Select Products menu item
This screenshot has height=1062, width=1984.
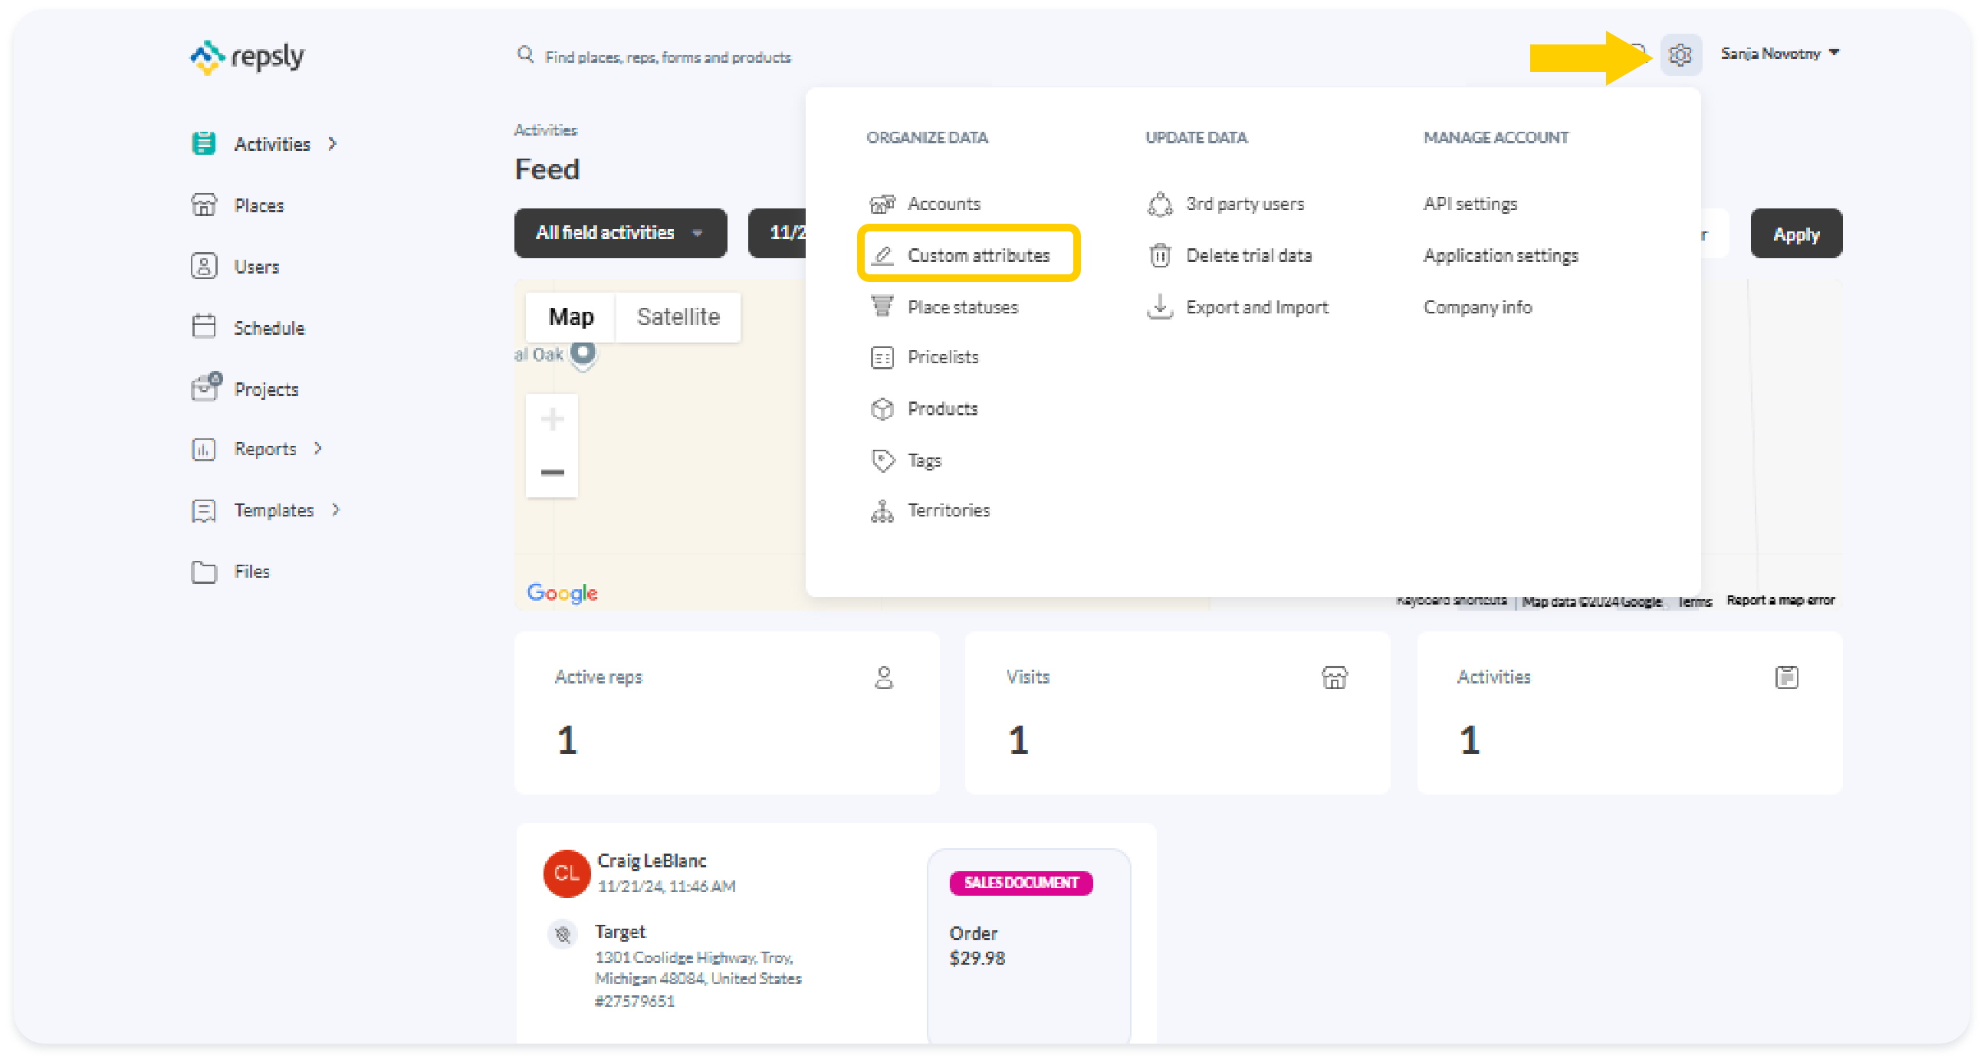pyautogui.click(x=943, y=408)
